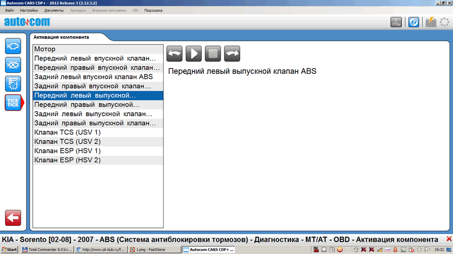Click the battery voltage lightning icon
Screen dimensions: 453x254
[431, 22]
